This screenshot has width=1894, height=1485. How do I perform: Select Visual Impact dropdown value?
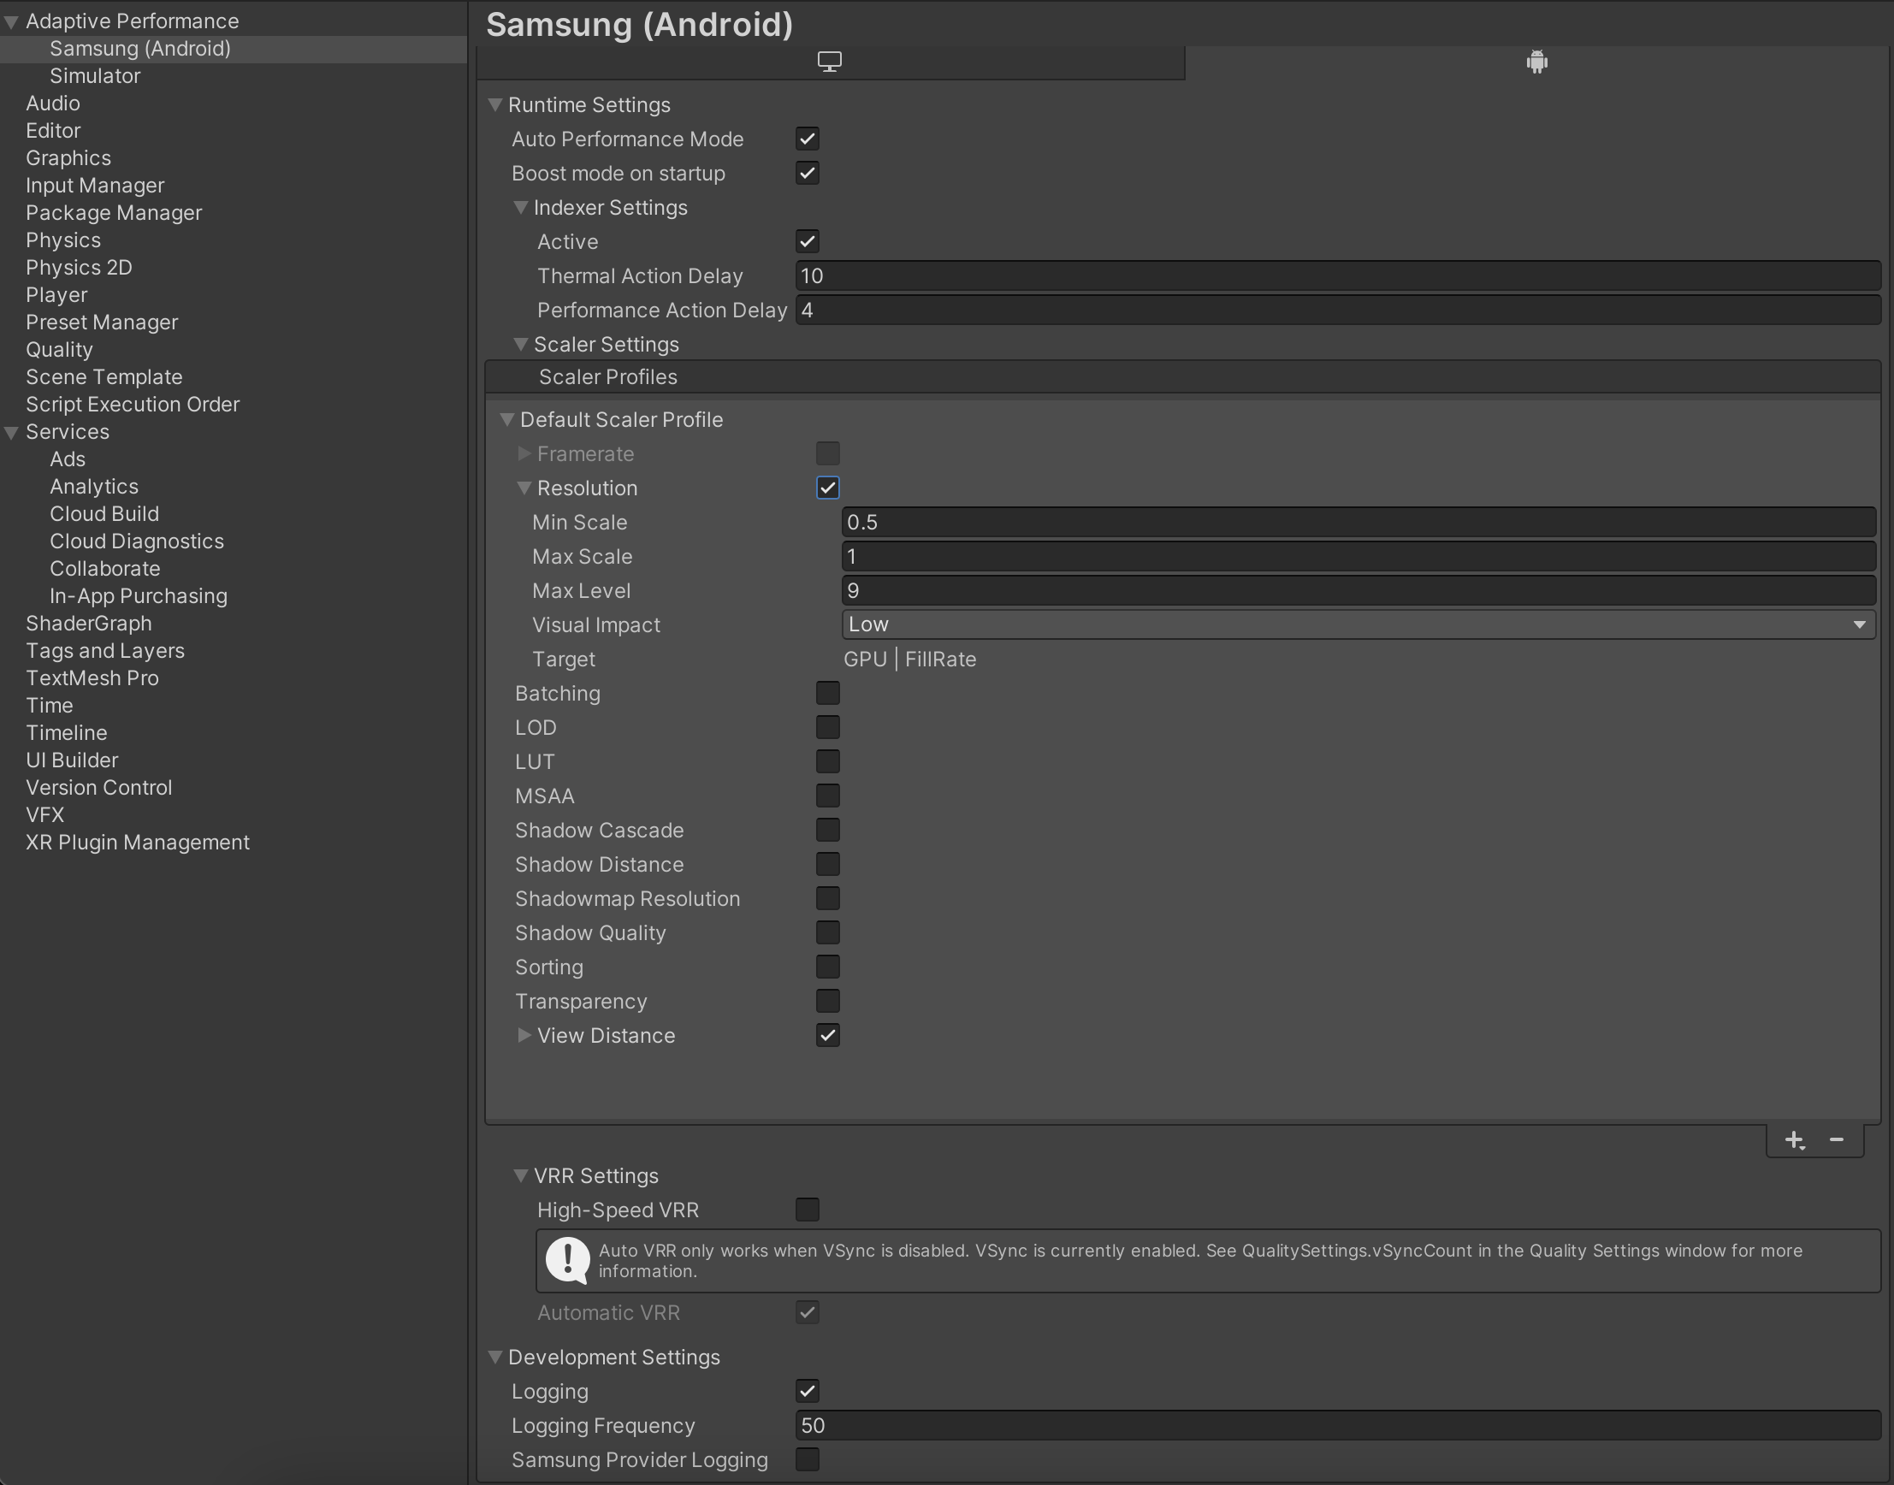pos(1359,624)
